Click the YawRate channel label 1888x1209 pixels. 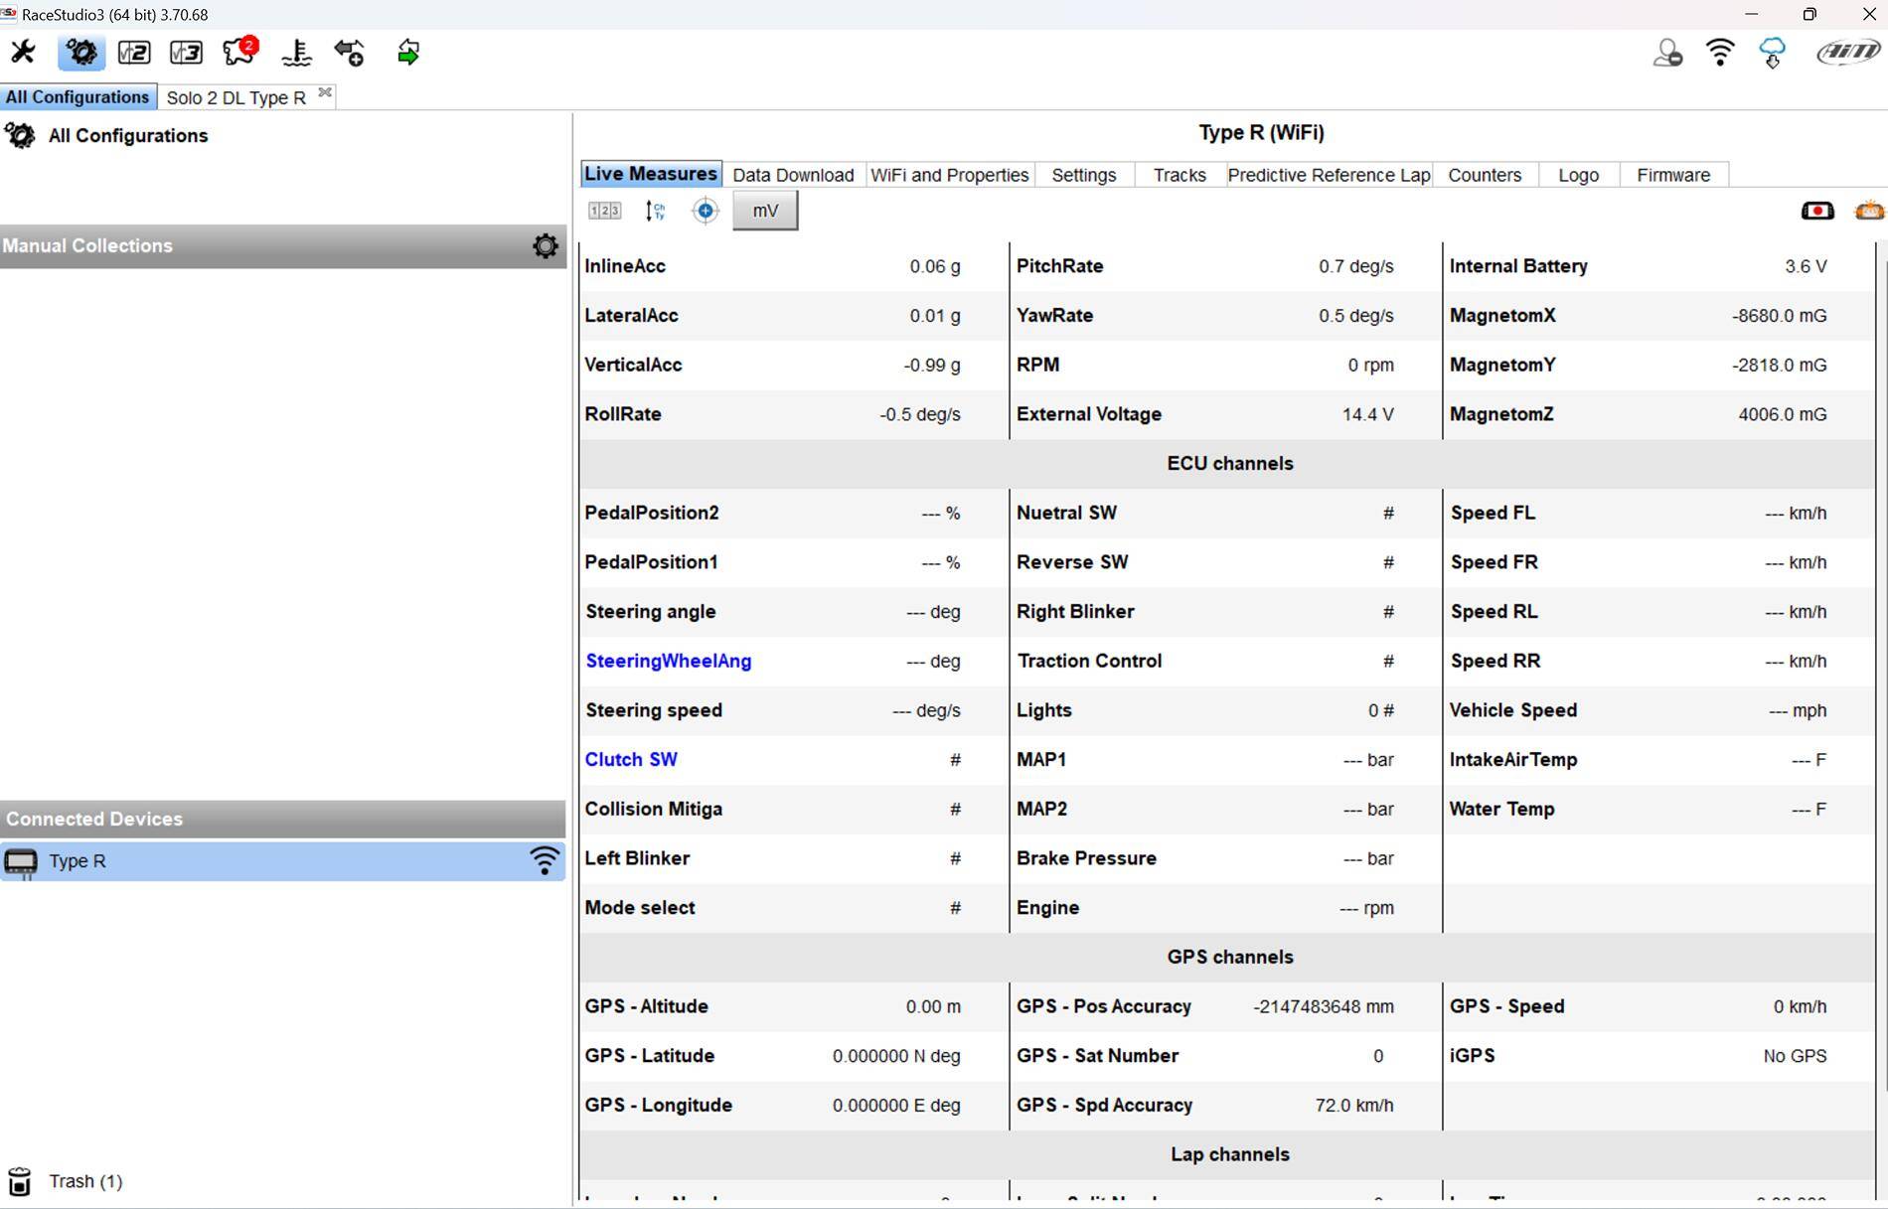(x=1054, y=315)
